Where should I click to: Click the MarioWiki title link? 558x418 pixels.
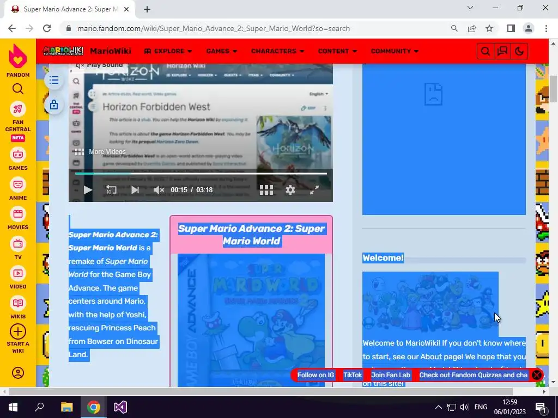pyautogui.click(x=110, y=51)
